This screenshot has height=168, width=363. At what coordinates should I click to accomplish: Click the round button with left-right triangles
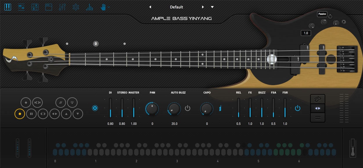pos(55,114)
